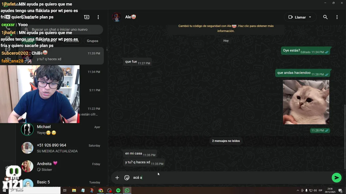This screenshot has width=346, height=194.
Task: Start a new chat with the plus icon
Action: pyautogui.click(x=87, y=17)
